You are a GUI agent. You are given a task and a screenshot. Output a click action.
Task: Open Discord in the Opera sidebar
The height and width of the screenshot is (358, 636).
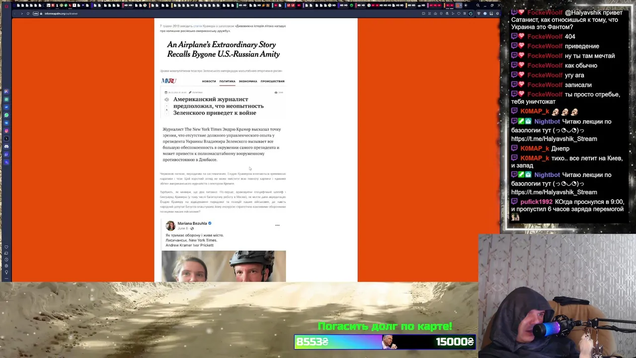tap(6, 146)
